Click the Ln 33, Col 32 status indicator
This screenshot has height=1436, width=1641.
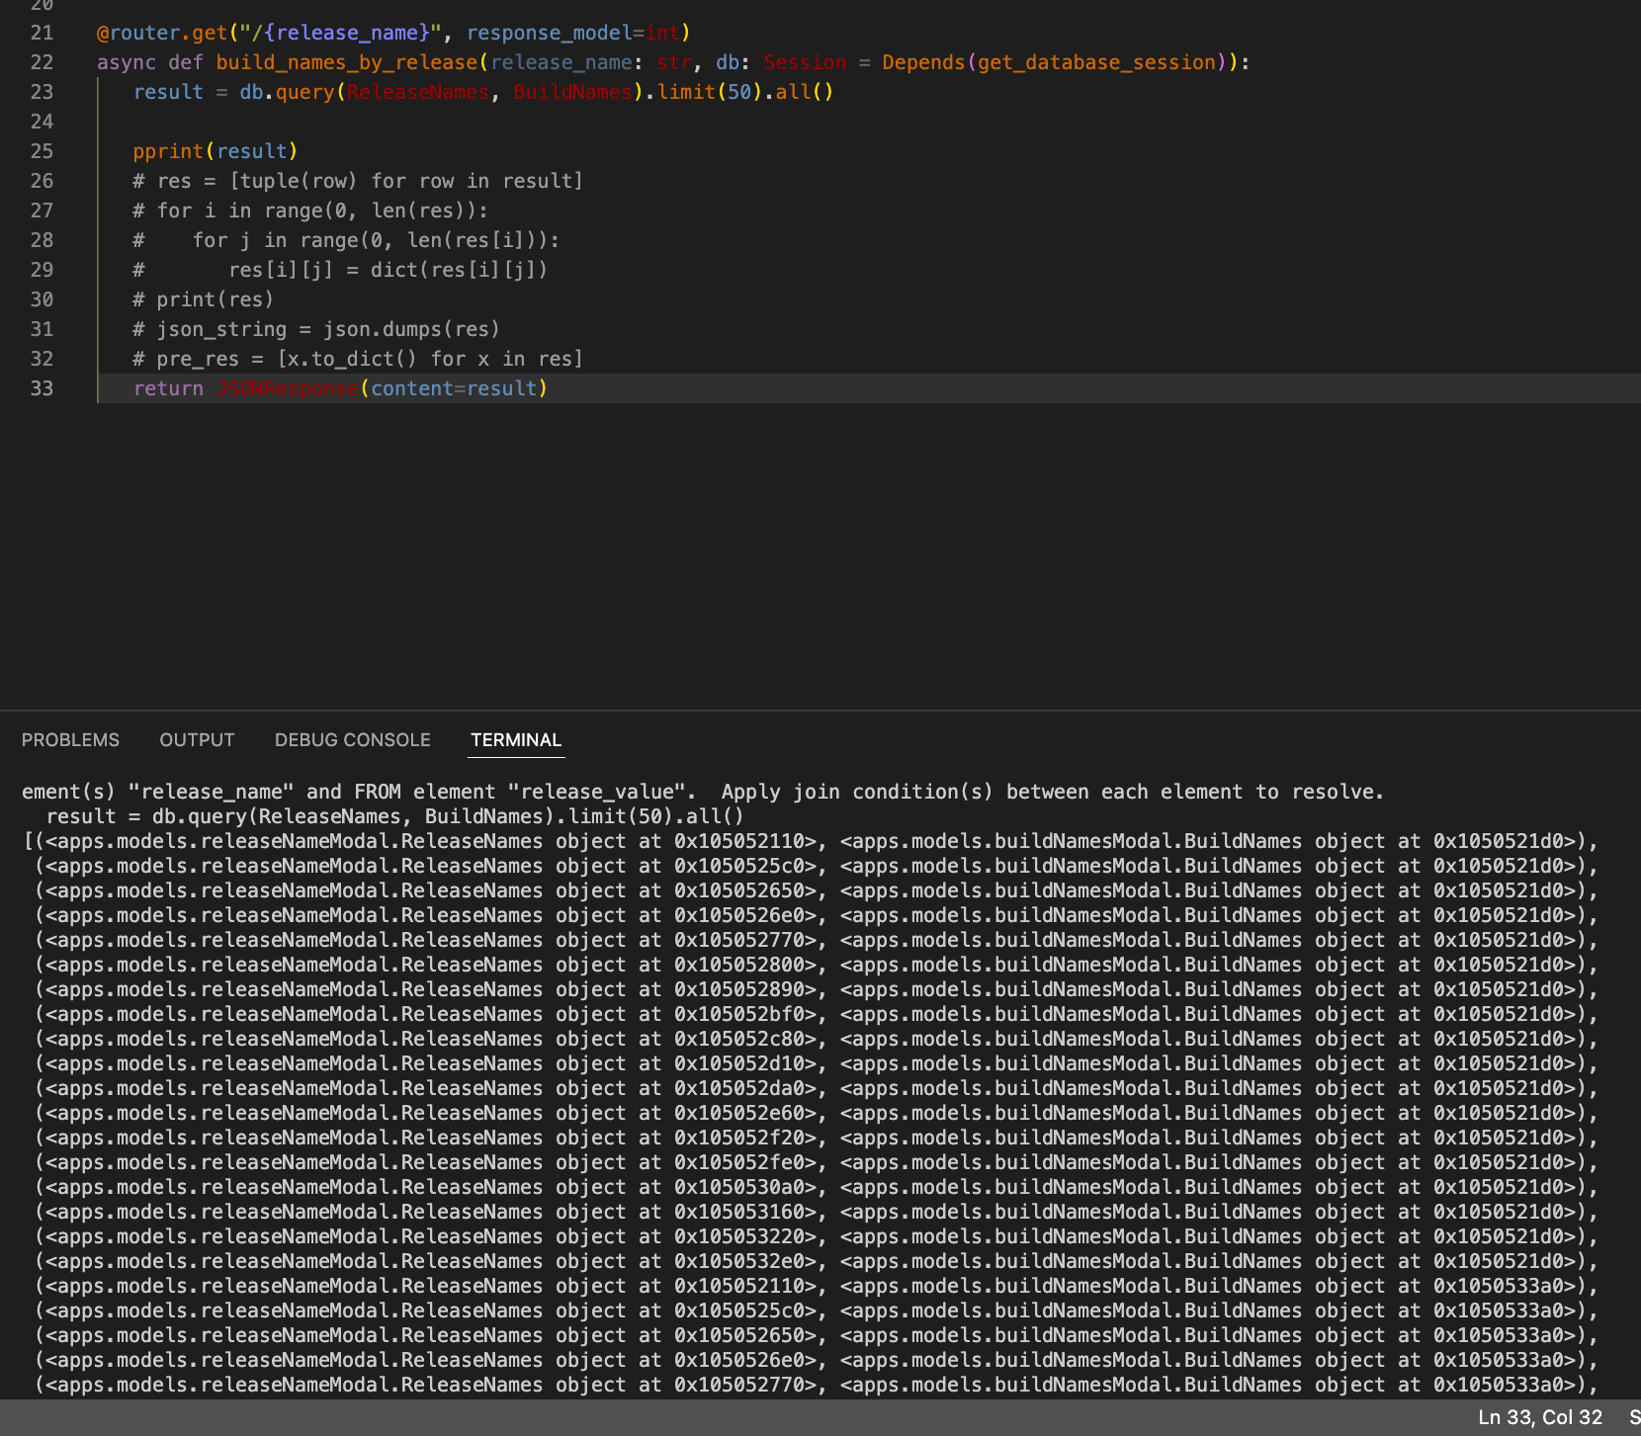(x=1539, y=1417)
